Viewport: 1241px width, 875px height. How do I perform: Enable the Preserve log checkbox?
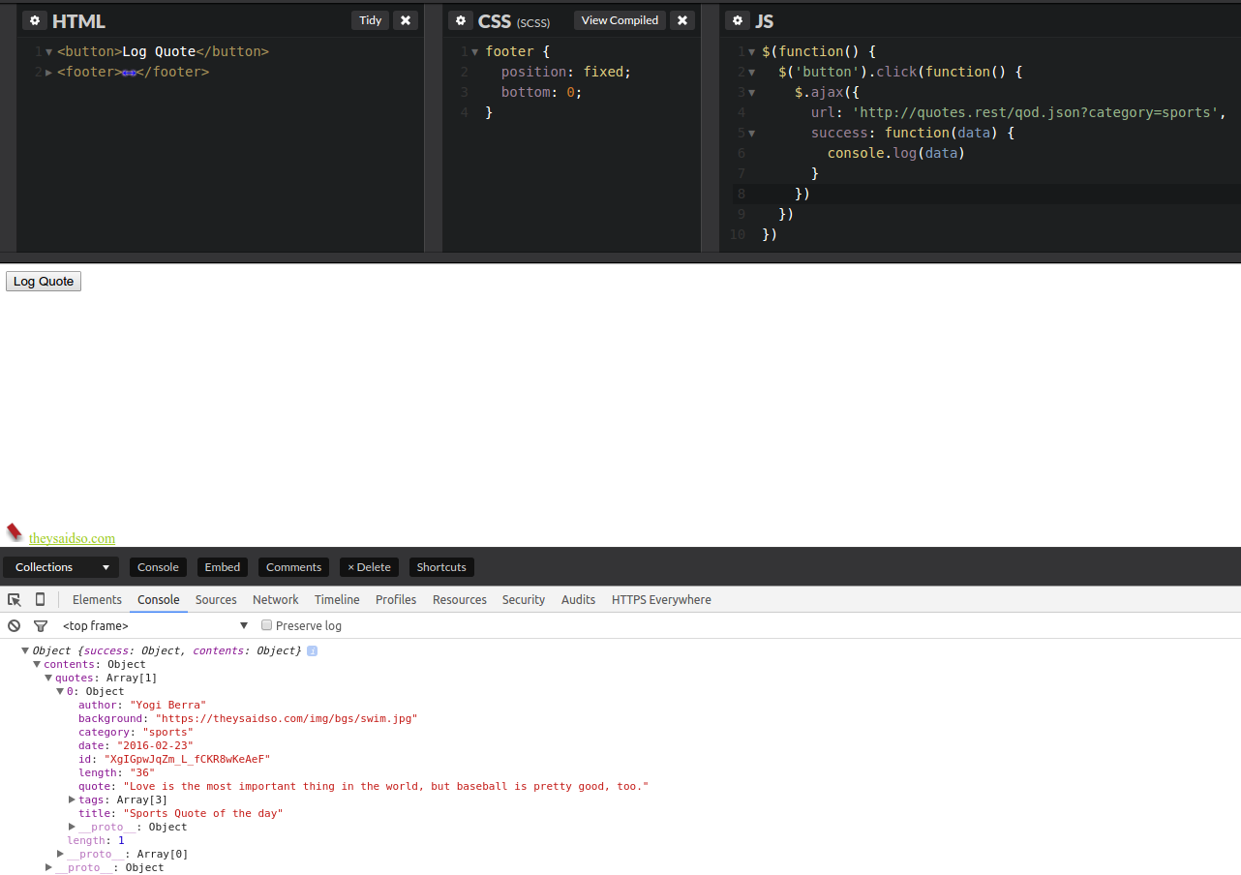click(x=267, y=625)
